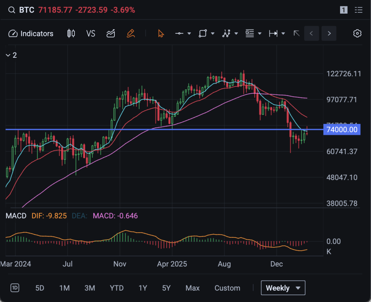
Task: Click the Custom range button
Action: (227, 288)
